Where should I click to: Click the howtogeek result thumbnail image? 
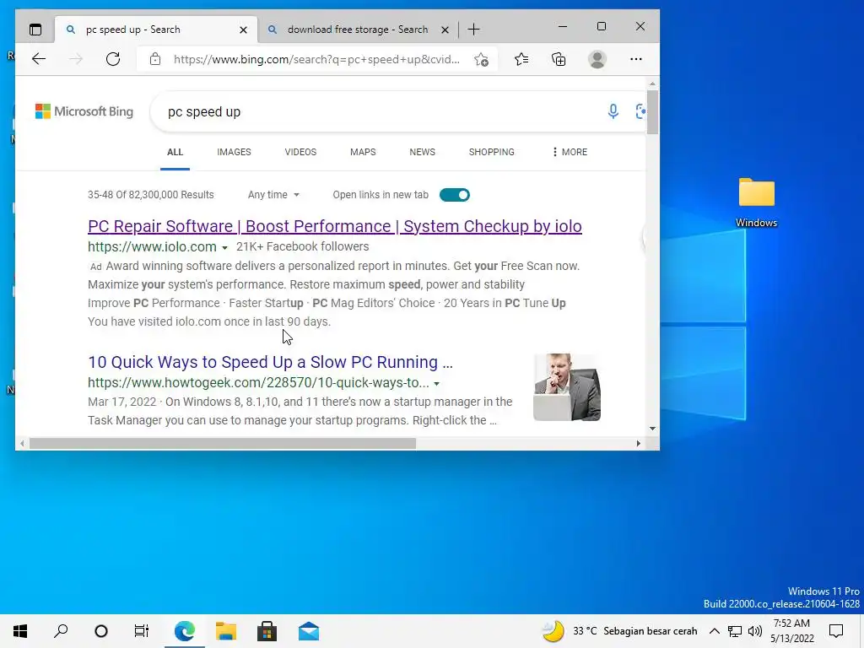pyautogui.click(x=567, y=386)
